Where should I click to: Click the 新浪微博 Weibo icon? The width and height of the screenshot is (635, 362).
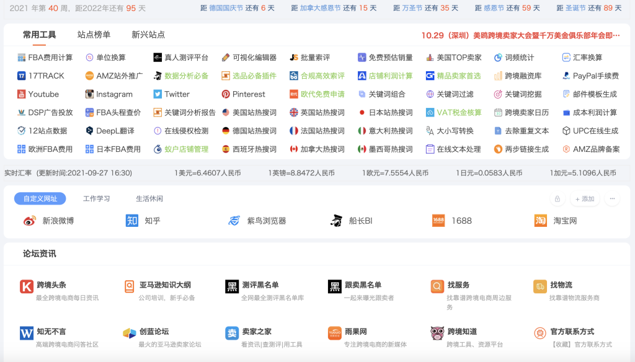[30, 221]
